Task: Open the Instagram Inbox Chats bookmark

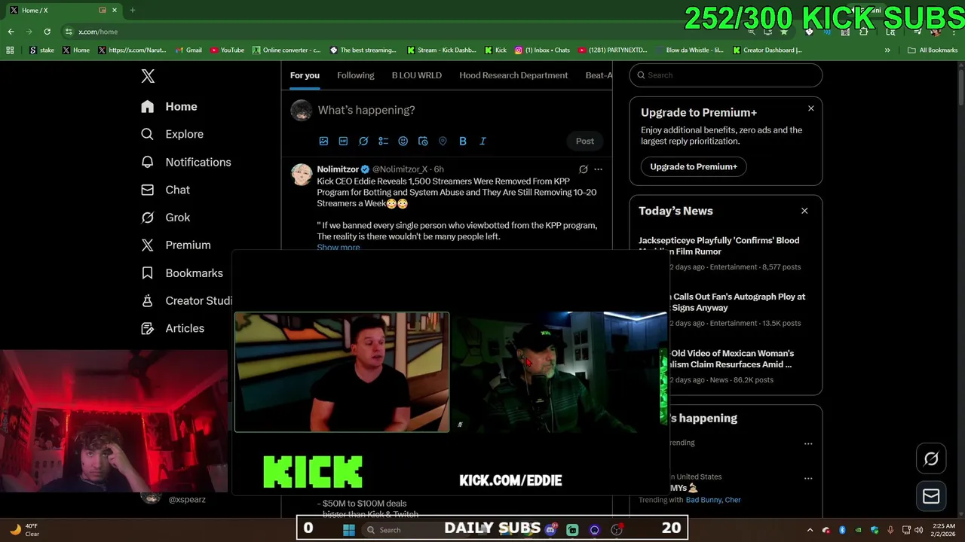Action: 542,50
